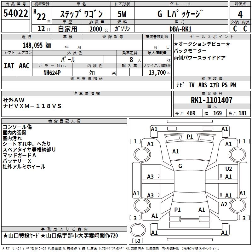Click the spare tire circle above [レス]
Viewport: 252px width, 252px height.
[138, 230]
